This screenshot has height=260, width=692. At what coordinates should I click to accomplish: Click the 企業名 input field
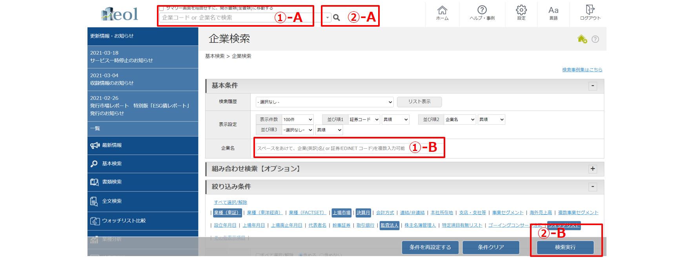click(331, 148)
